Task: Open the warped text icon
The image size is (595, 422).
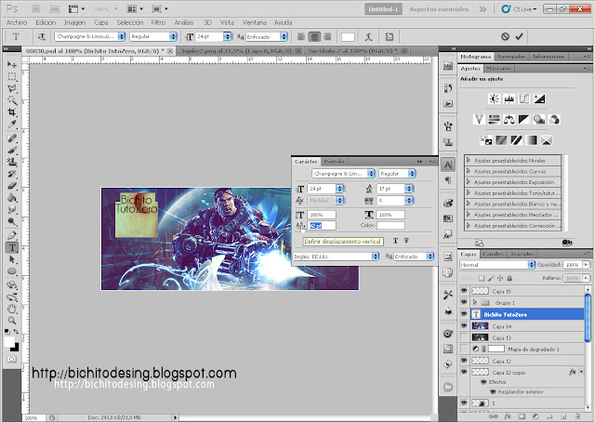Action: (368, 37)
